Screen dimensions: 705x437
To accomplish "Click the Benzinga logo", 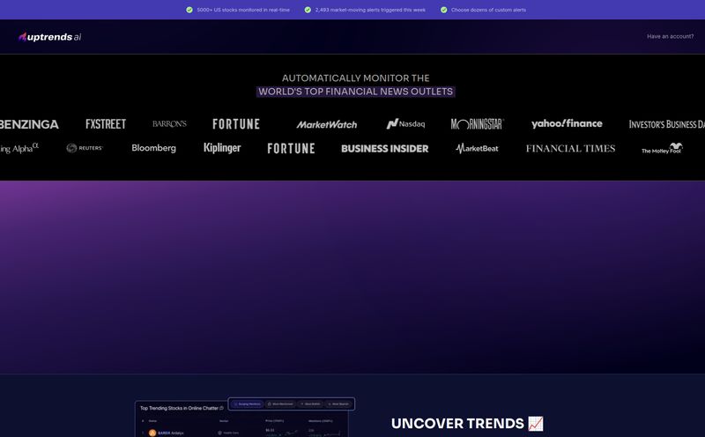I will (29, 124).
